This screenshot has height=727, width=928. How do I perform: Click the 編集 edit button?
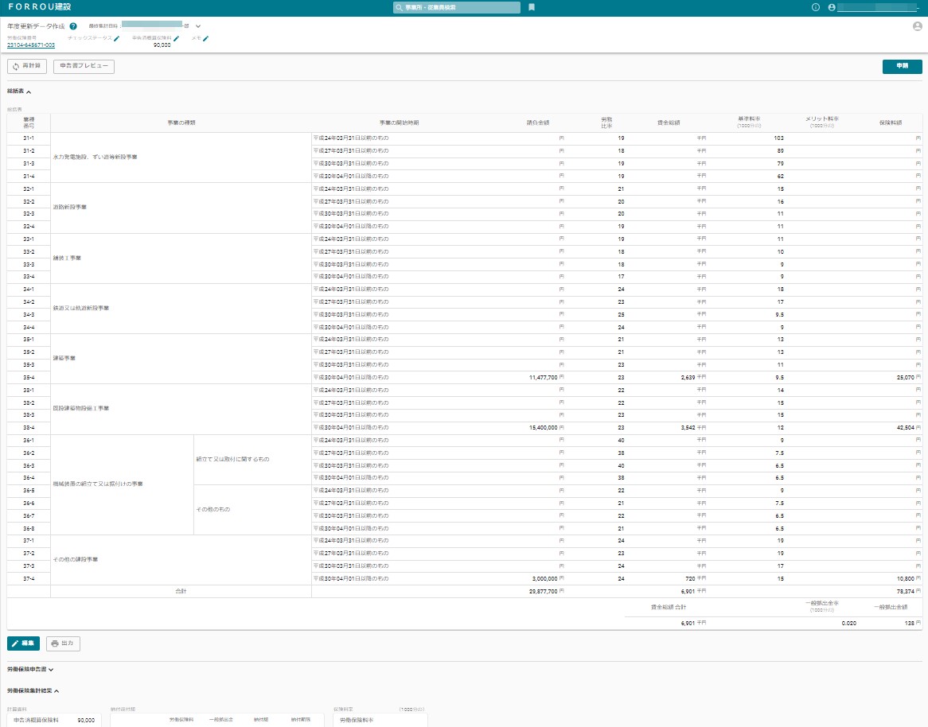[x=23, y=643]
